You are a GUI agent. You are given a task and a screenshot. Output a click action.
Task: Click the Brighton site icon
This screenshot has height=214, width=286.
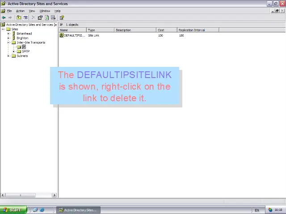tap(13, 38)
